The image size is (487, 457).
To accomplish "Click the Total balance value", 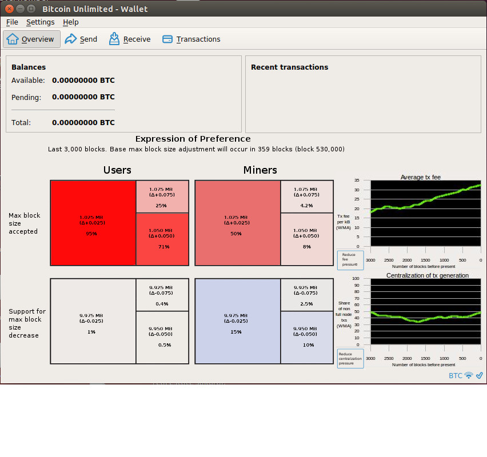I will tap(83, 123).
